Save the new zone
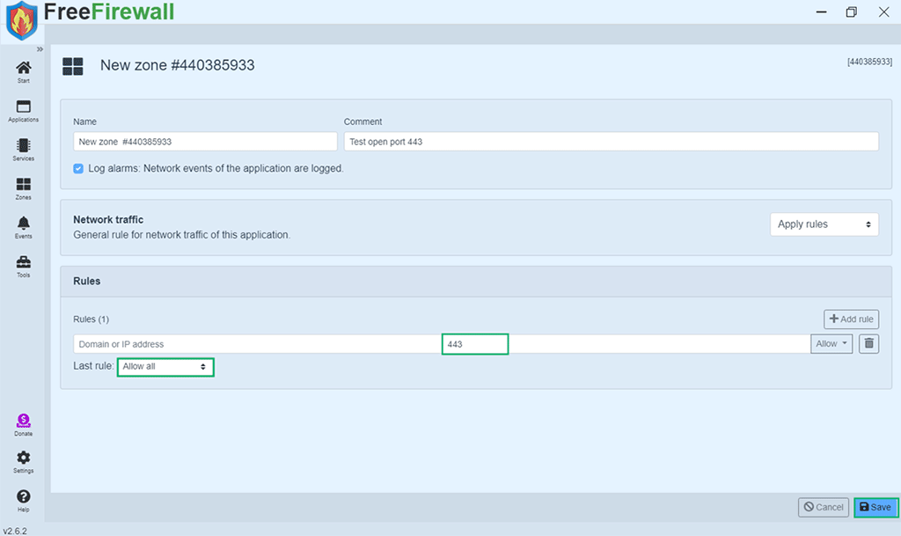901x536 pixels. point(875,507)
